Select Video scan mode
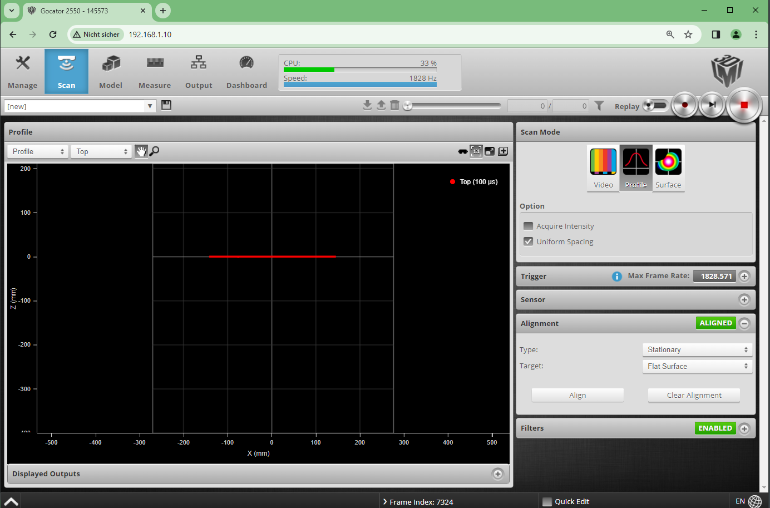The height and width of the screenshot is (508, 770). (x=603, y=169)
